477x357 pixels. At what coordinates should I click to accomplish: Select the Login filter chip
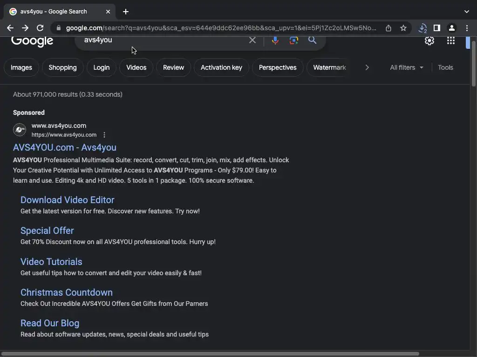[101, 67]
